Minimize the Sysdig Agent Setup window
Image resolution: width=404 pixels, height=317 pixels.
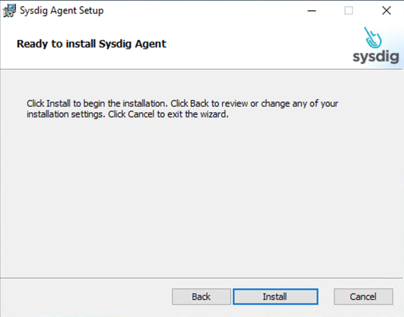click(311, 11)
